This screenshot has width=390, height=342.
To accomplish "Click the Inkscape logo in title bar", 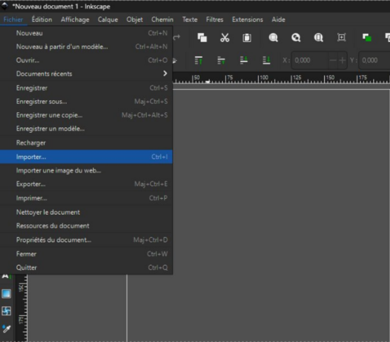I will [5, 6].
